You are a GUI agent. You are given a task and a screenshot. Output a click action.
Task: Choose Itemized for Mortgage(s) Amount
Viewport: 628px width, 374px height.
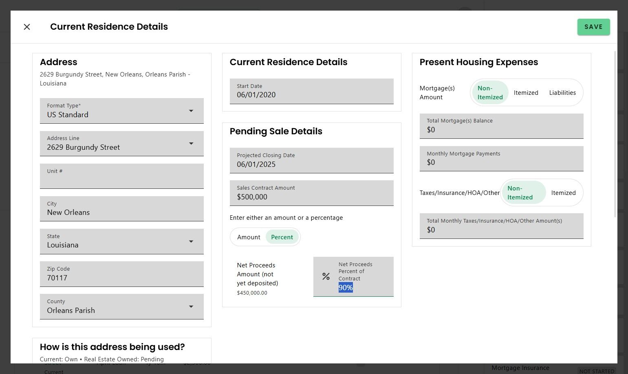coord(526,93)
